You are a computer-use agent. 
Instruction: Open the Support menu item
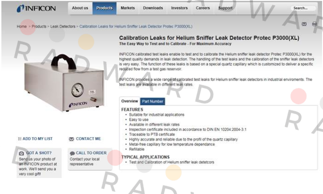tap(226, 8)
